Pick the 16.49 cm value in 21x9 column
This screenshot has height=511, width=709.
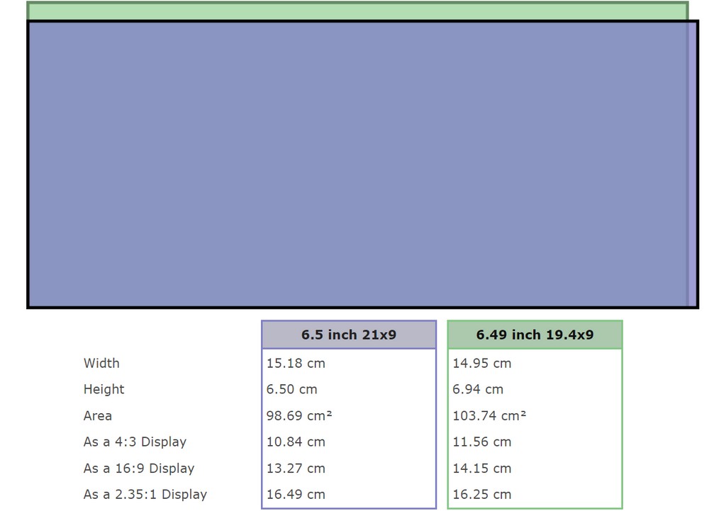(x=296, y=495)
